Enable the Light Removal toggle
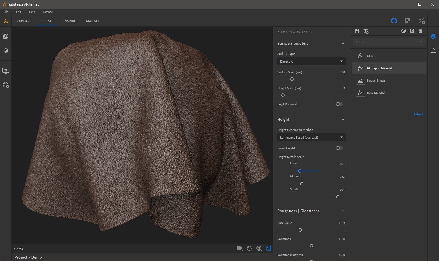Screen dimensions: 439x261 click(x=339, y=104)
